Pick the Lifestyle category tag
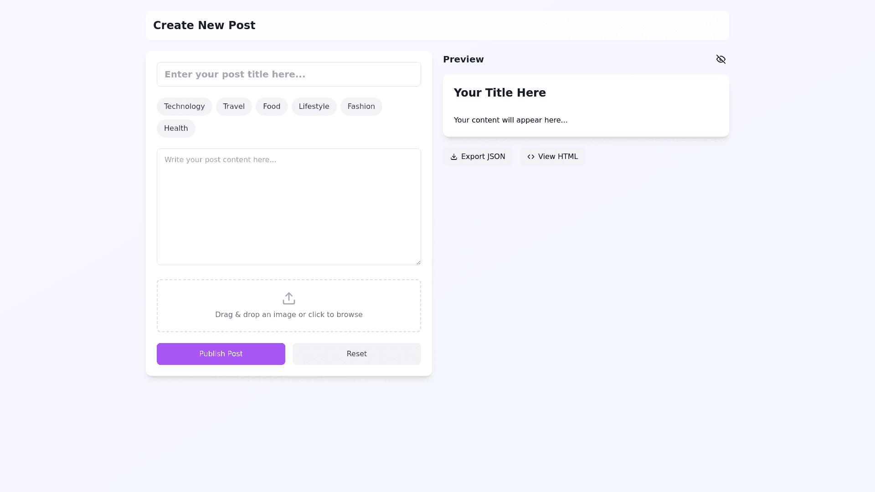 tap(314, 107)
